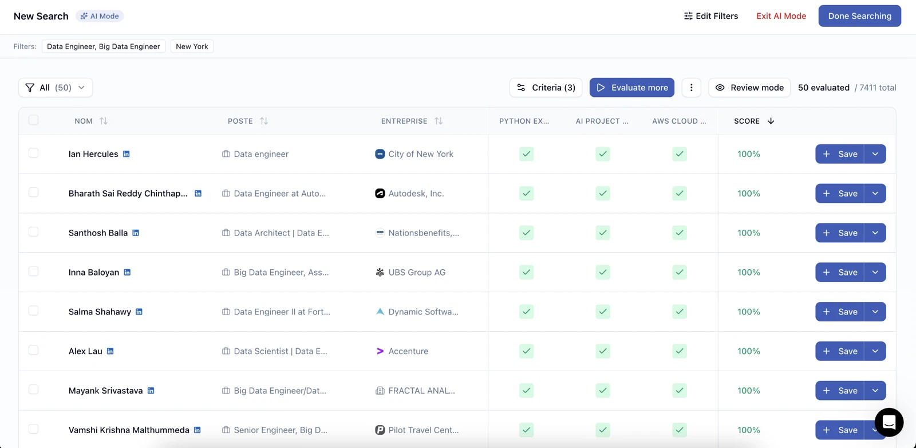The image size is (916, 448).
Task: Click the New York filter chip
Action: point(192,46)
